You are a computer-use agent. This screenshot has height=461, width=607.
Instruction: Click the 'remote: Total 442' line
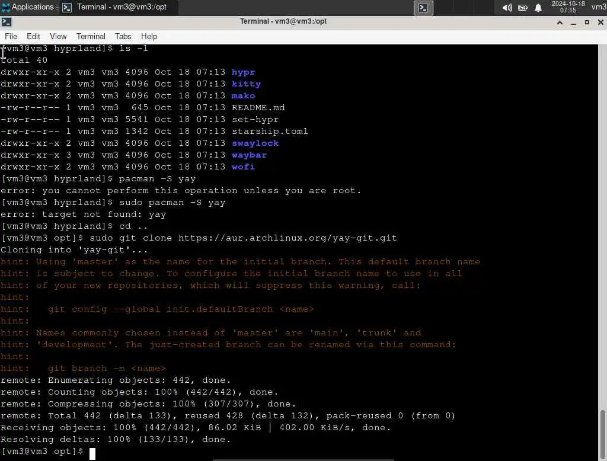tap(228, 416)
